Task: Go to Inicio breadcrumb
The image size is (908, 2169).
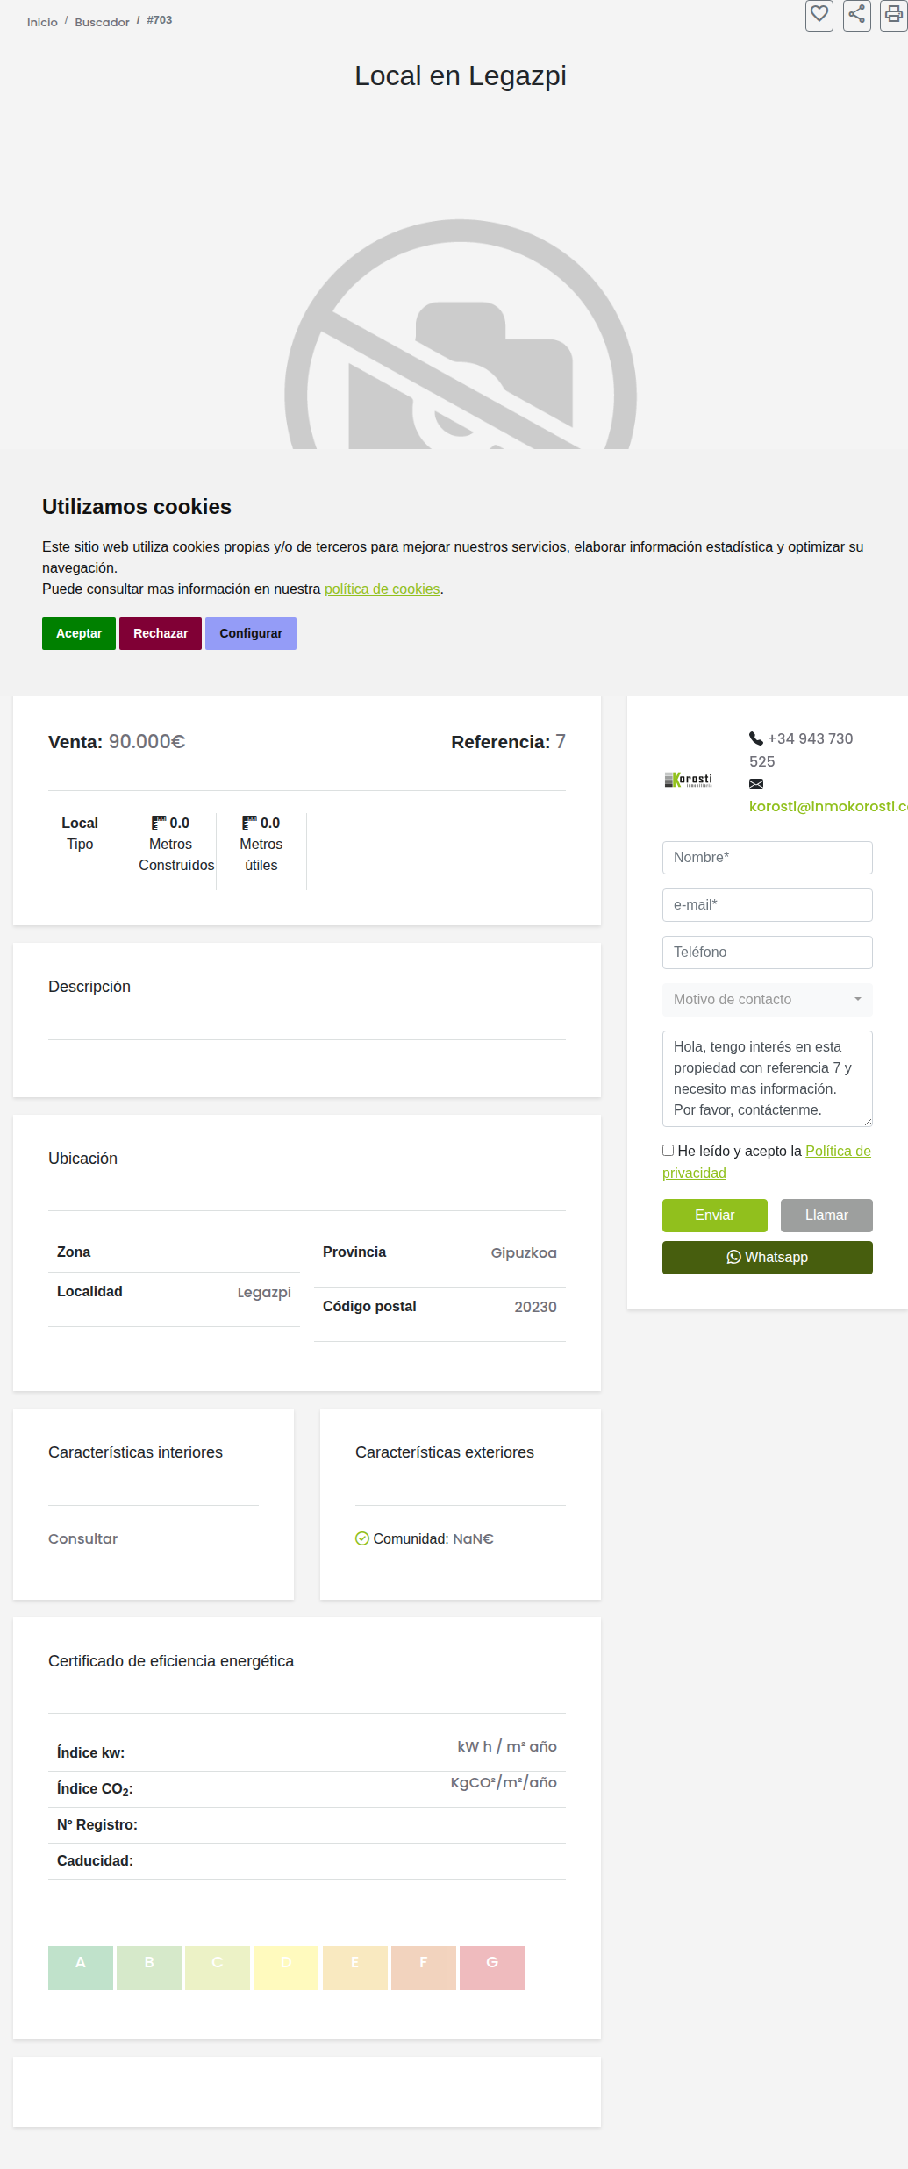Action: point(42,22)
